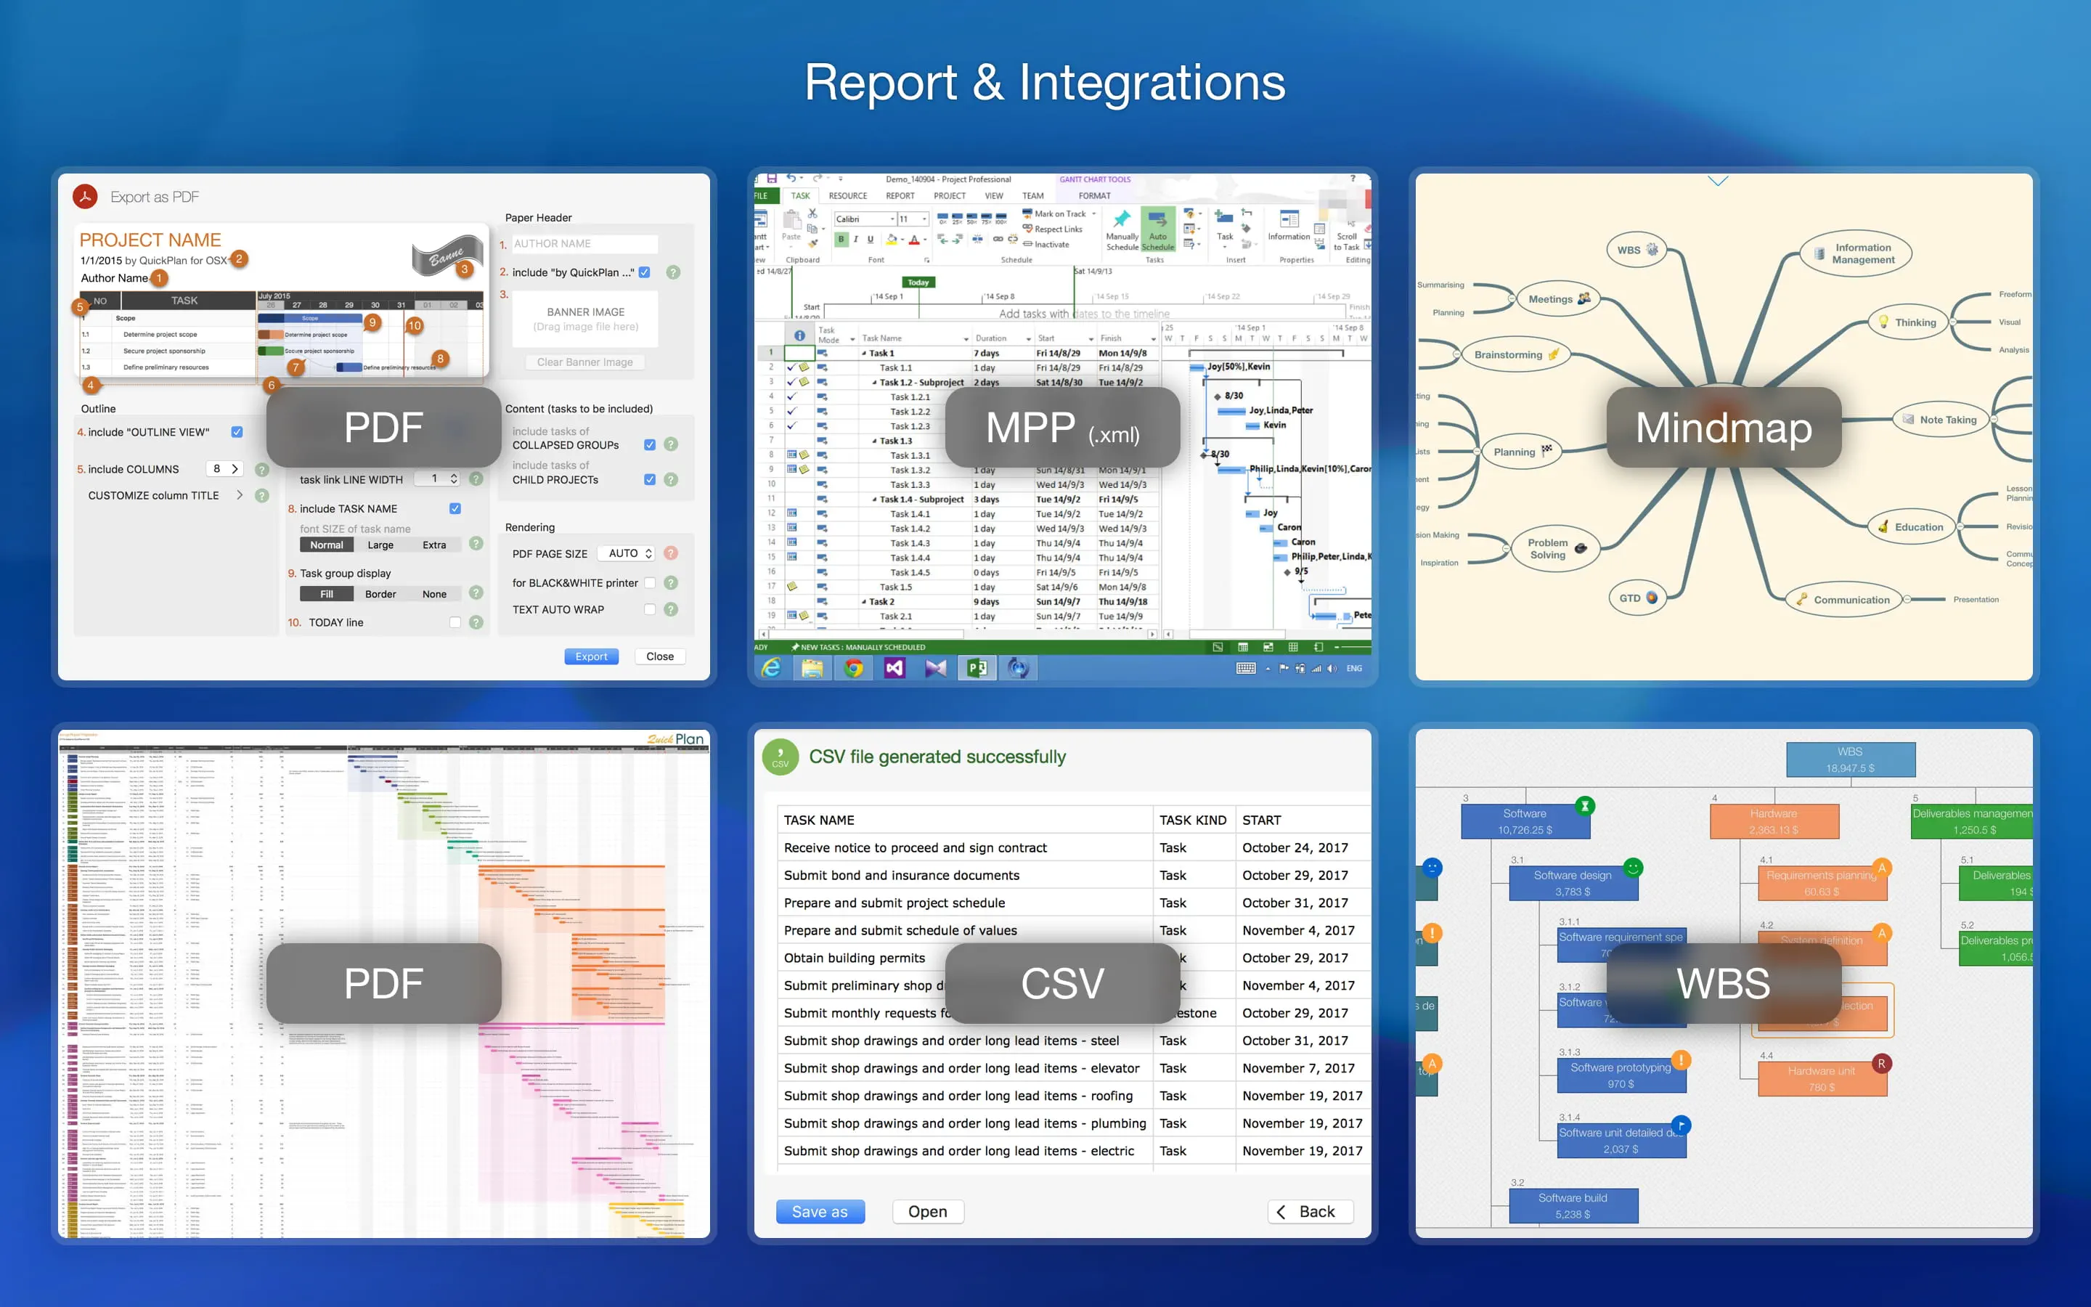Uncheck include "OUTLINE VIEW" checkbox
Screen dimensions: 2091x1307
[x=237, y=432]
